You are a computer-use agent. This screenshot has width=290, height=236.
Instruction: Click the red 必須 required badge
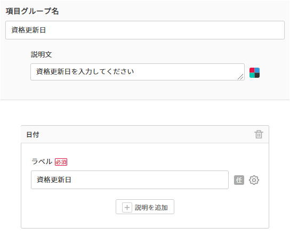(x=61, y=162)
